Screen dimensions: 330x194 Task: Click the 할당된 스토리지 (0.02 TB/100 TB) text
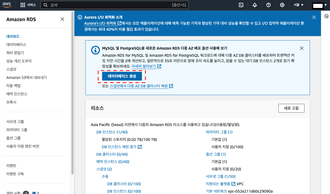click(129, 139)
